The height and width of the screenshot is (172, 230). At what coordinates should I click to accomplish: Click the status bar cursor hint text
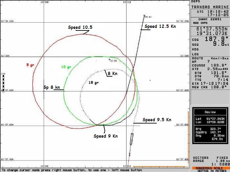[72, 170]
